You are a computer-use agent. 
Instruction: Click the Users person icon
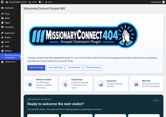pyautogui.click(x=2, y=42)
